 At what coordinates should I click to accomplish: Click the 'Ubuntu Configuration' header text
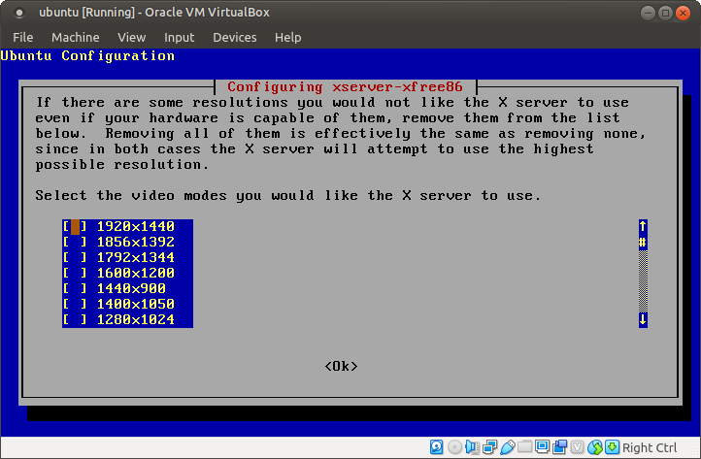87,56
